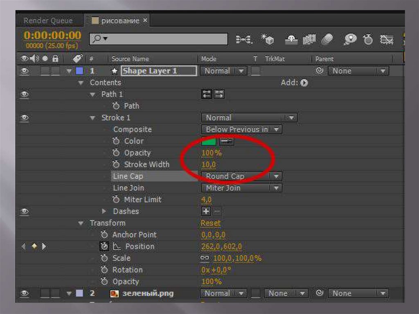Open the Composite Below Previous dropdown

(x=241, y=129)
